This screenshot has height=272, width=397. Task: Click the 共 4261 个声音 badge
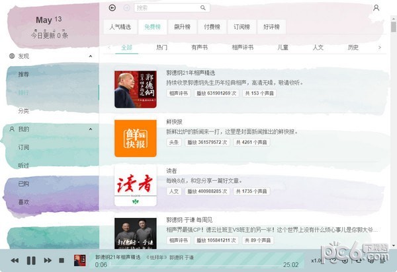[x=251, y=143]
